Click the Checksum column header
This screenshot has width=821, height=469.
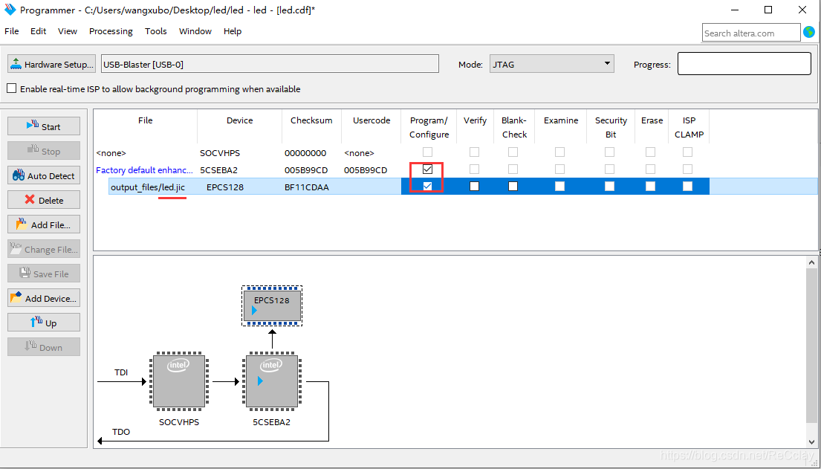311,120
